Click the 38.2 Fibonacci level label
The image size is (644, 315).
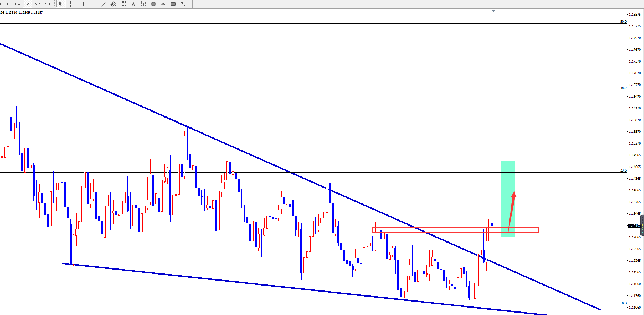point(623,88)
